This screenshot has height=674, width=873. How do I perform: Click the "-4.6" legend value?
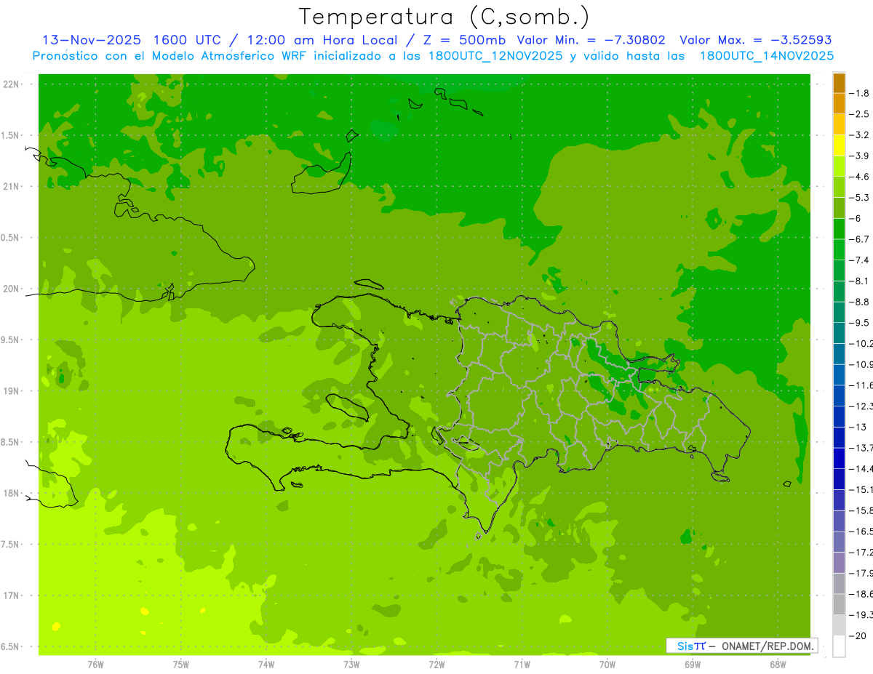(x=859, y=177)
